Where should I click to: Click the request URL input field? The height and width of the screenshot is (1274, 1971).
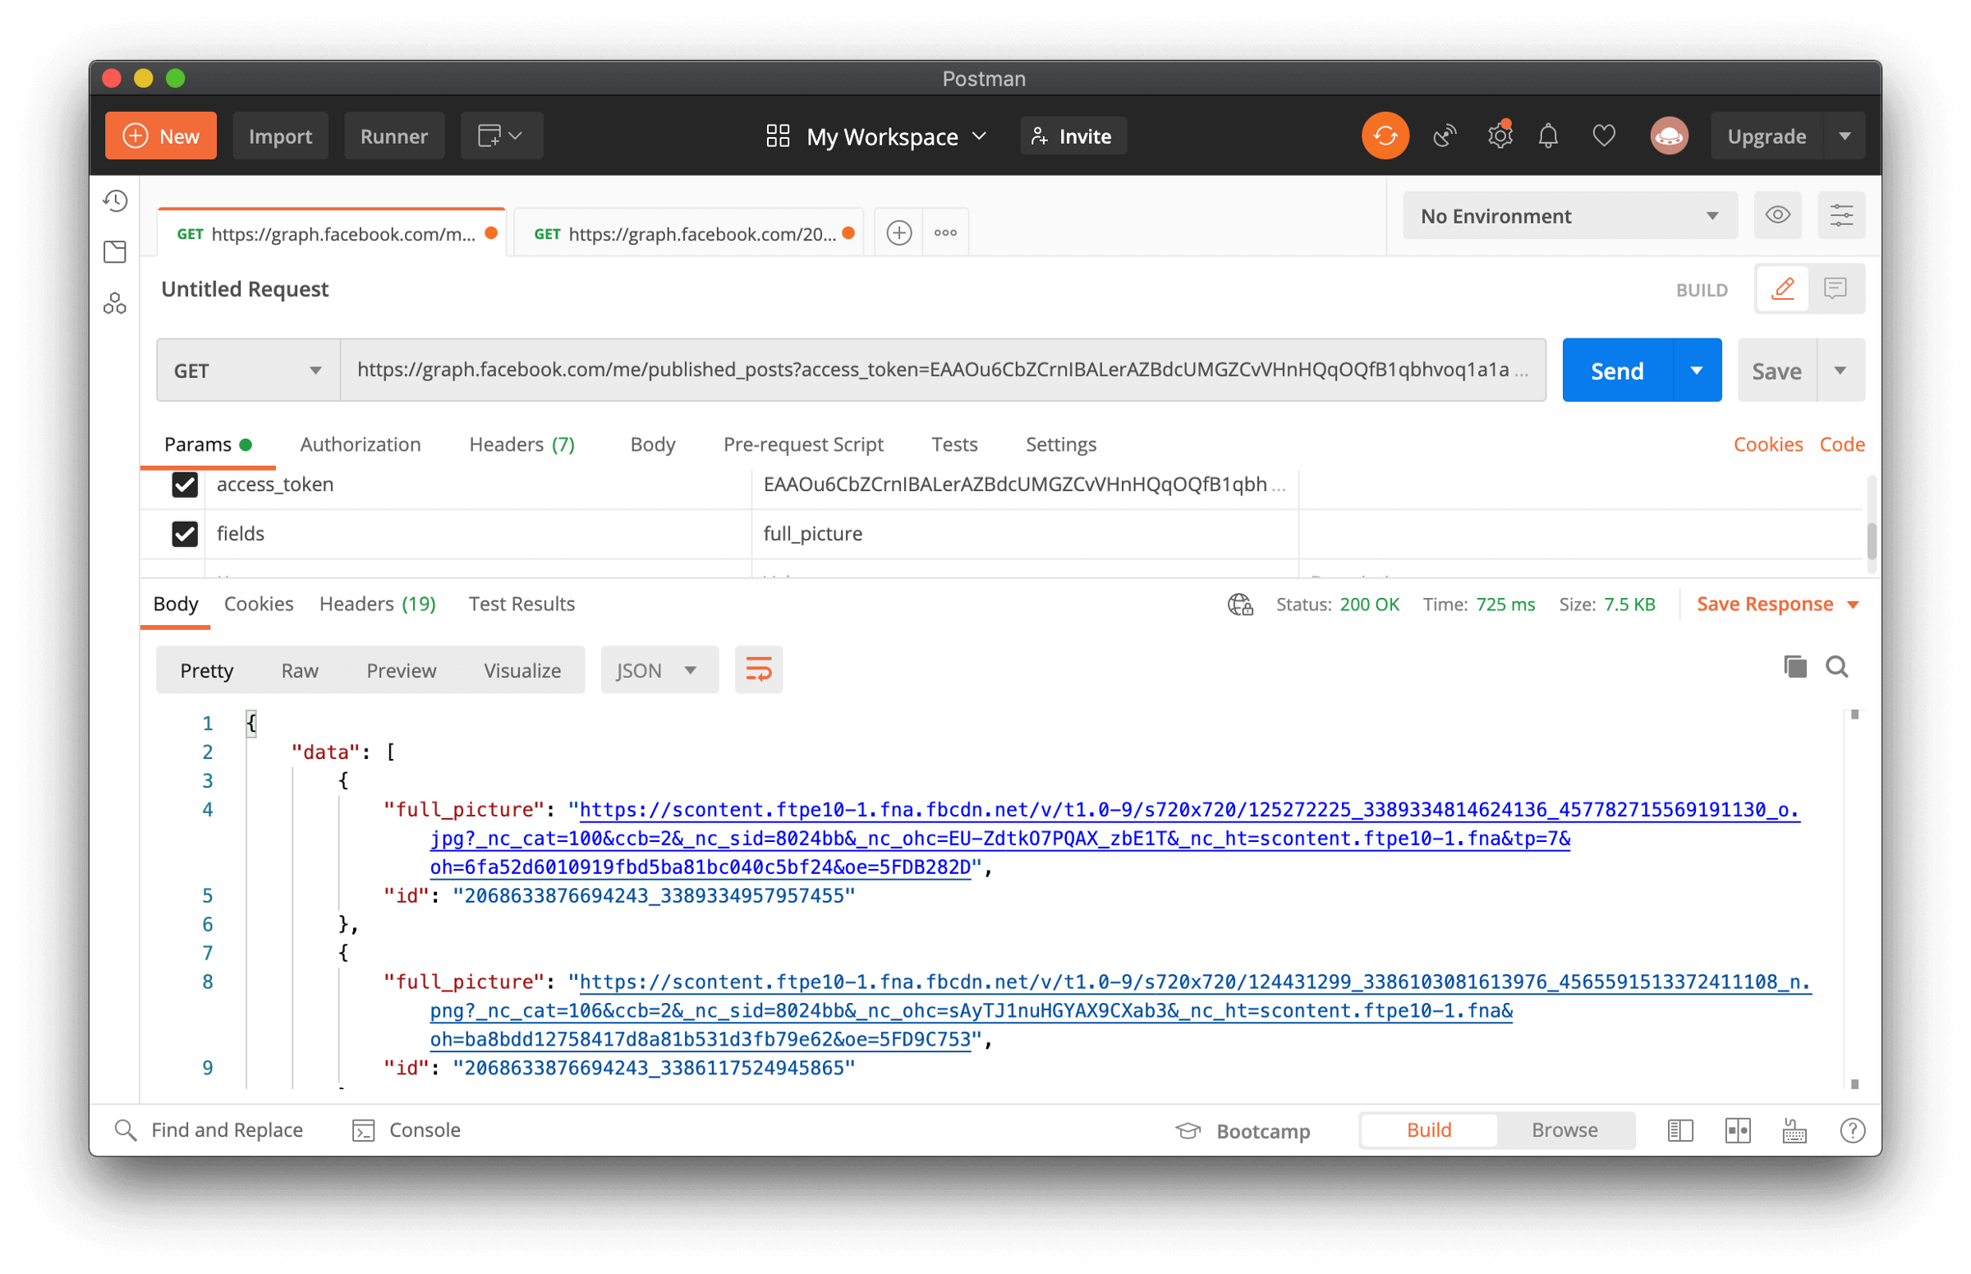942,370
